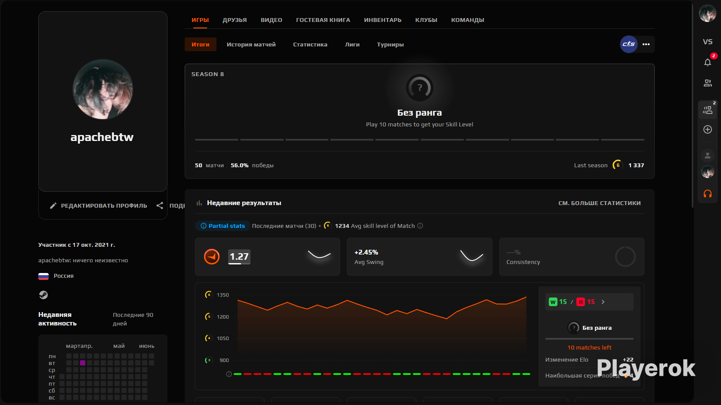Click the plus circle icon in sidebar

pos(708,129)
